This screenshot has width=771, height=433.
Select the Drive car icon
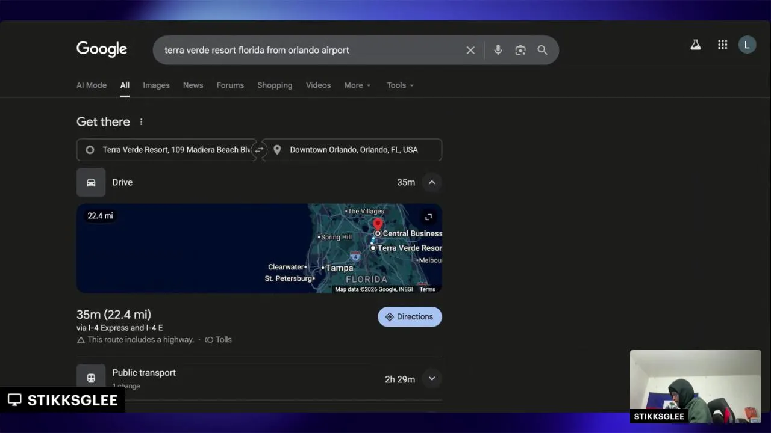[x=91, y=182]
